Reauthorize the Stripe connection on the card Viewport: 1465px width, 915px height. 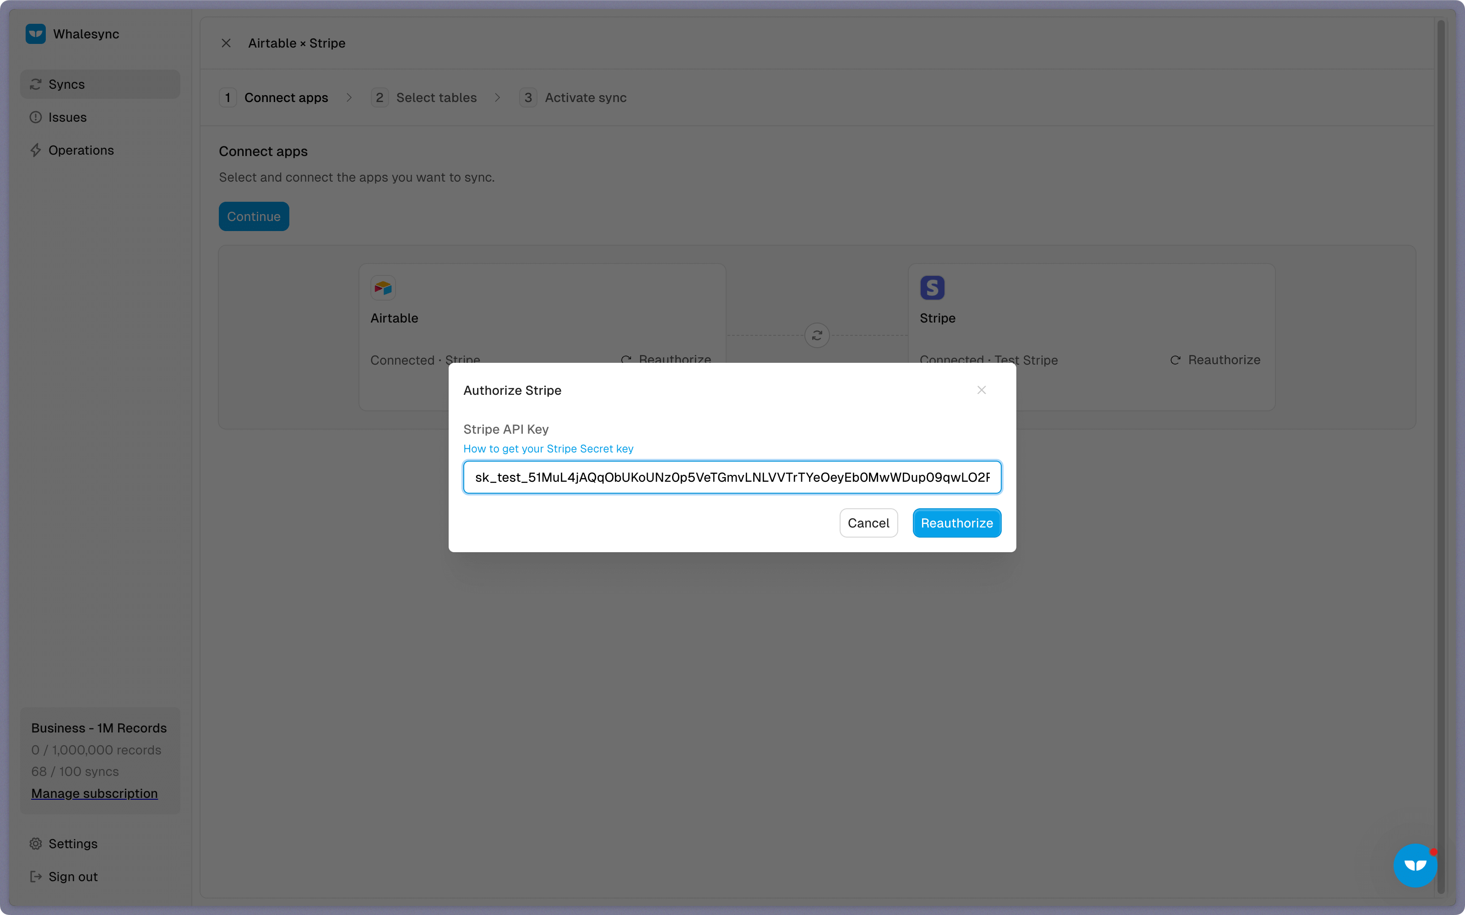coord(1215,360)
